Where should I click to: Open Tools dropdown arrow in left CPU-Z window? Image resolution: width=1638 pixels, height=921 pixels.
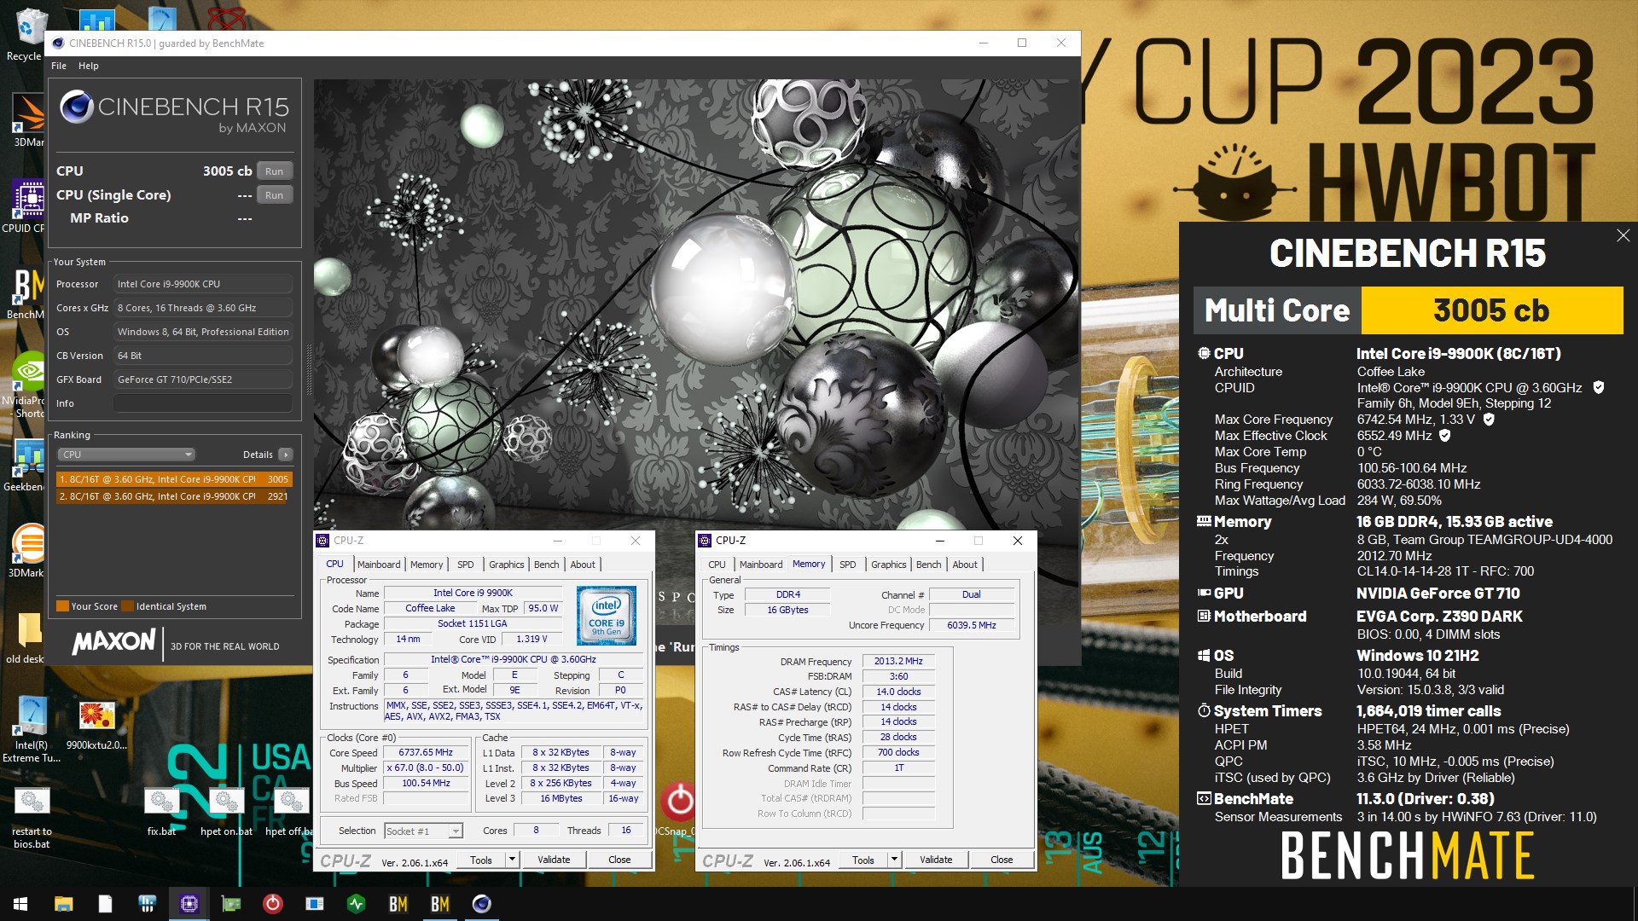[x=512, y=860]
